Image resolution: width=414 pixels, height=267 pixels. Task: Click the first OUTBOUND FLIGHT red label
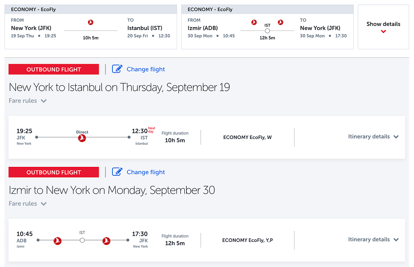(54, 69)
